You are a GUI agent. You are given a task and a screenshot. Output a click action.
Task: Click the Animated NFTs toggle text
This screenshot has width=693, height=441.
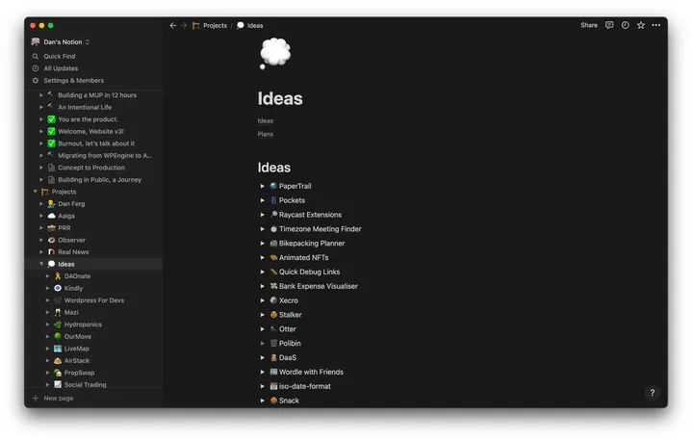coord(303,257)
